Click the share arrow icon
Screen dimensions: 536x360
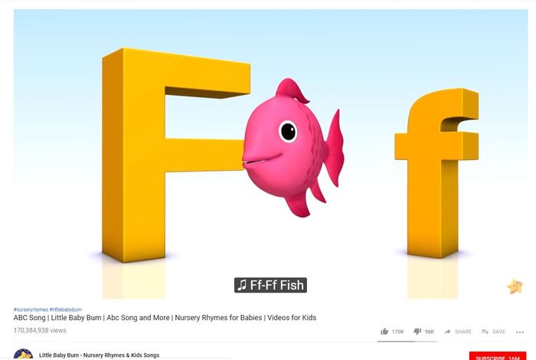[x=447, y=332]
